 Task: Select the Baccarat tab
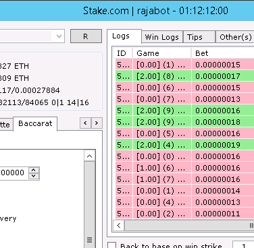(35, 123)
